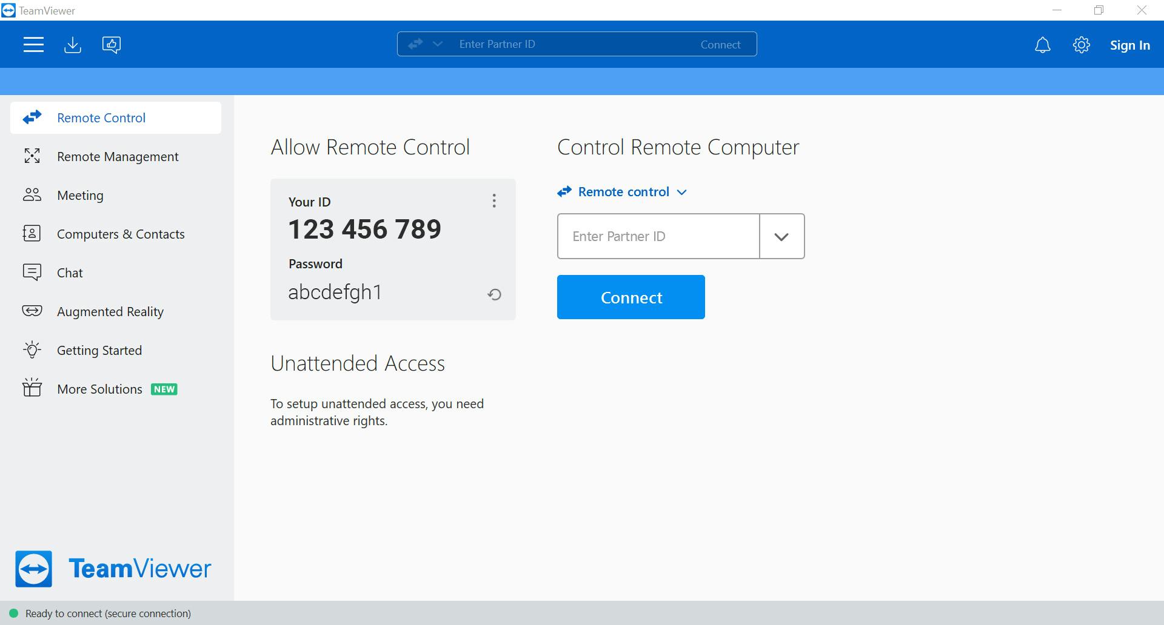Open the settings gear
The image size is (1164, 625).
(x=1082, y=45)
